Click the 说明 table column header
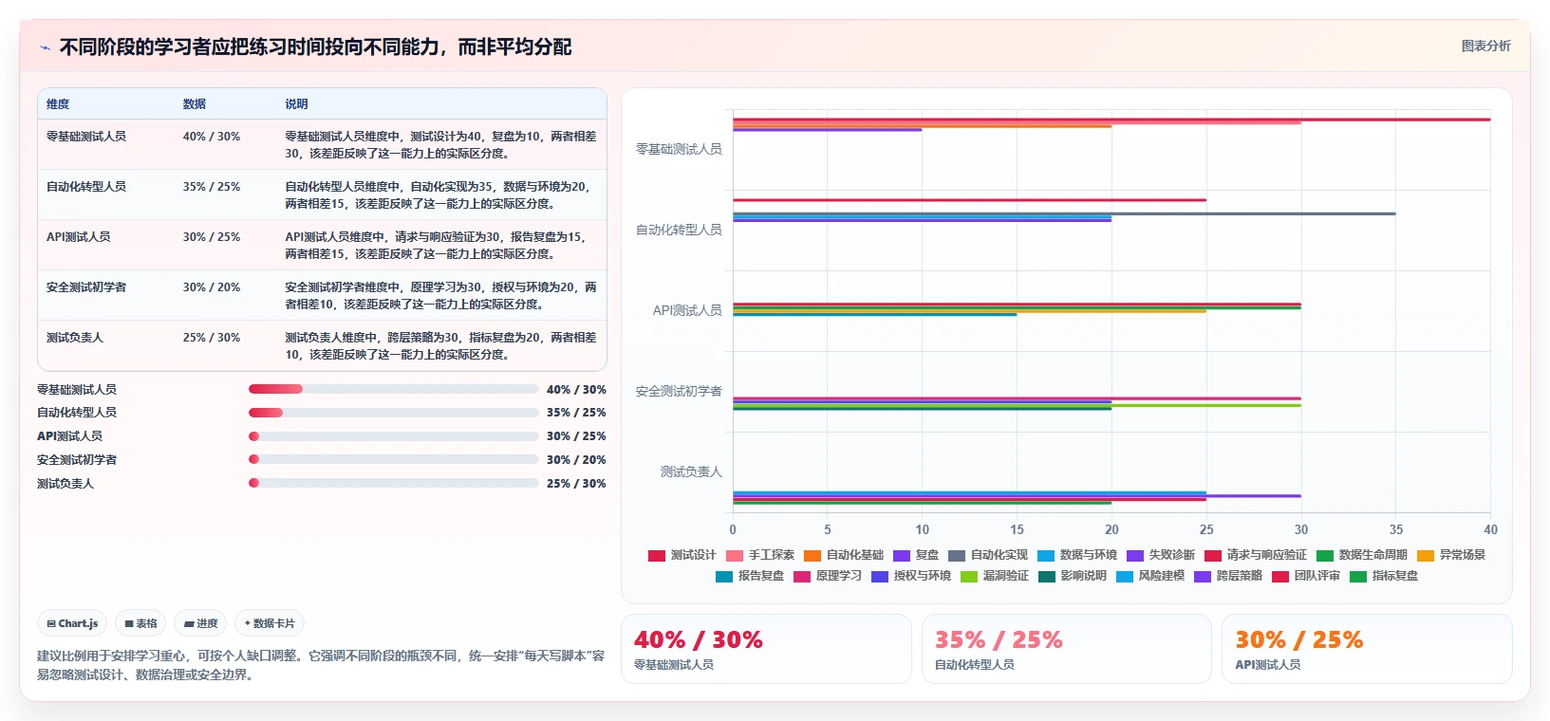This screenshot has height=721, width=1550. [296, 104]
